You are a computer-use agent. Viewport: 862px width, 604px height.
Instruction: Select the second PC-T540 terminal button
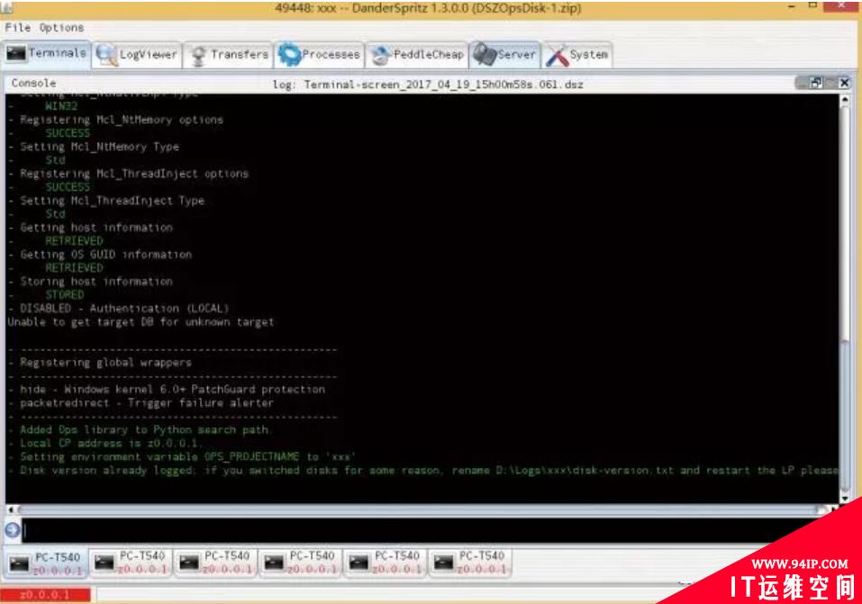point(131,563)
